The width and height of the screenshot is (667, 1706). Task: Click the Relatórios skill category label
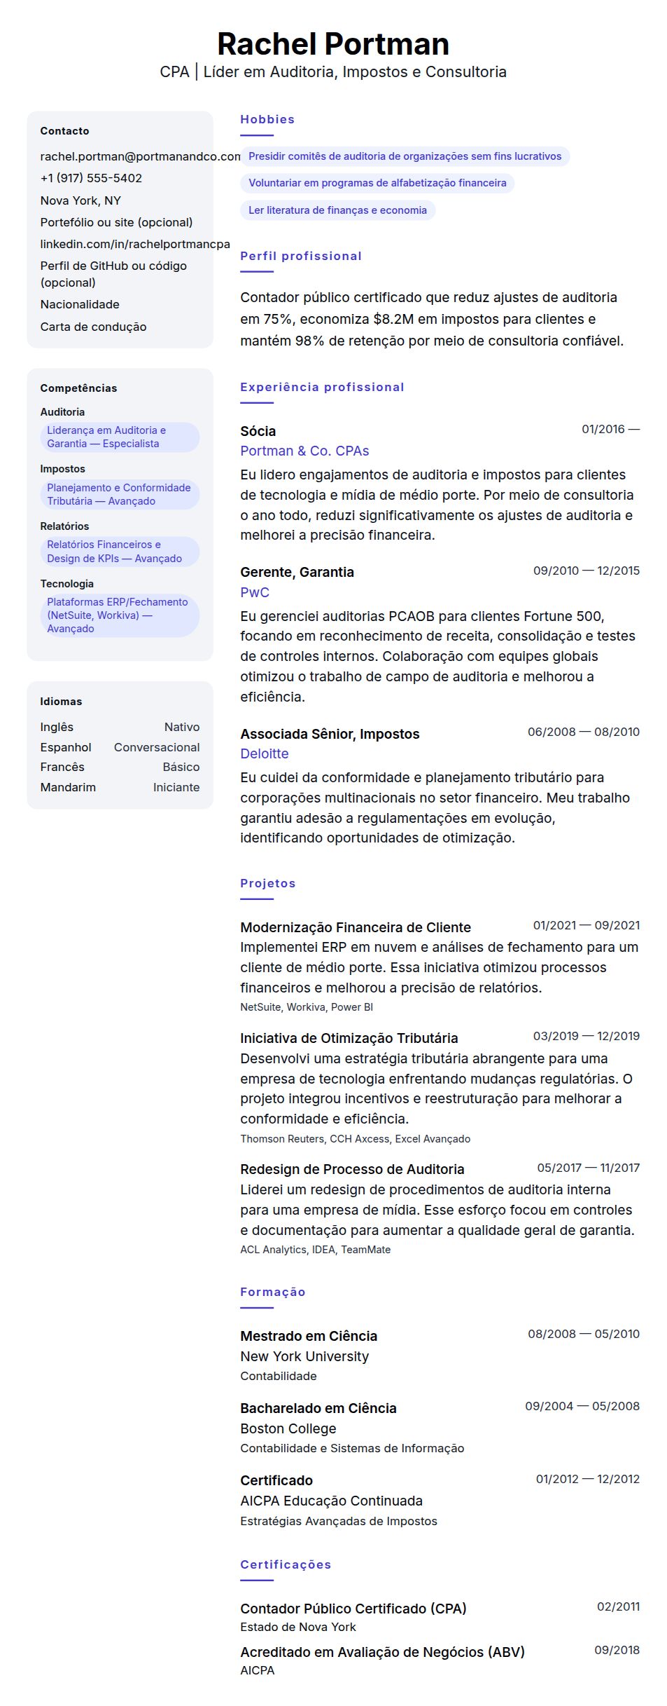pos(64,526)
